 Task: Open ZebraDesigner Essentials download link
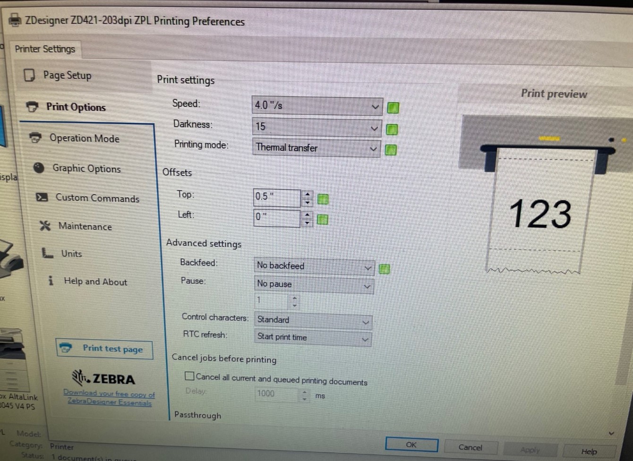(109, 398)
